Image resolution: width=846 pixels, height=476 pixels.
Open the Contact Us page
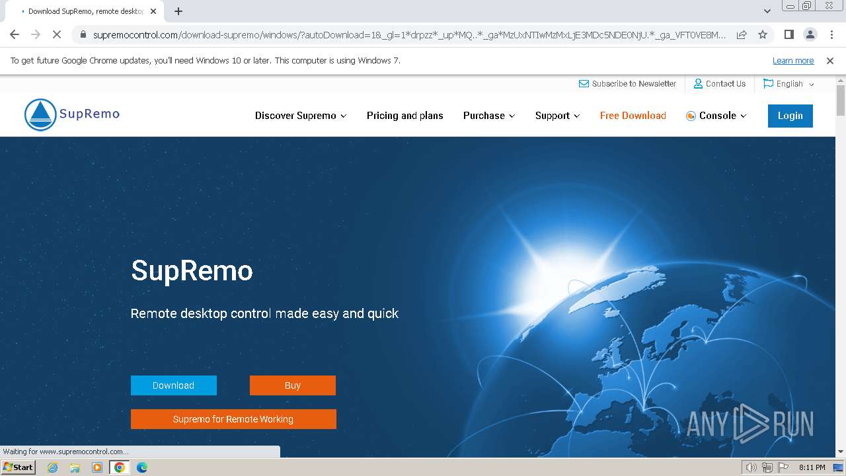pos(719,84)
